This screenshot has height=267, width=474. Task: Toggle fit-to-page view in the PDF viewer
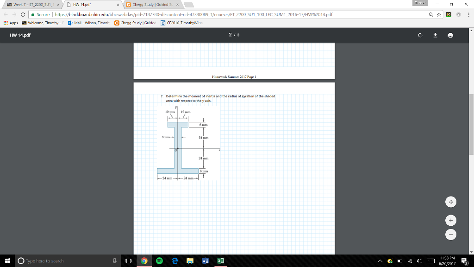tap(451, 202)
